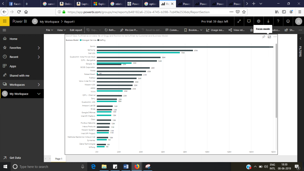Screen dimensions: 304x171
Task: Open Focus mode for the chart visual
Action: [269, 37]
